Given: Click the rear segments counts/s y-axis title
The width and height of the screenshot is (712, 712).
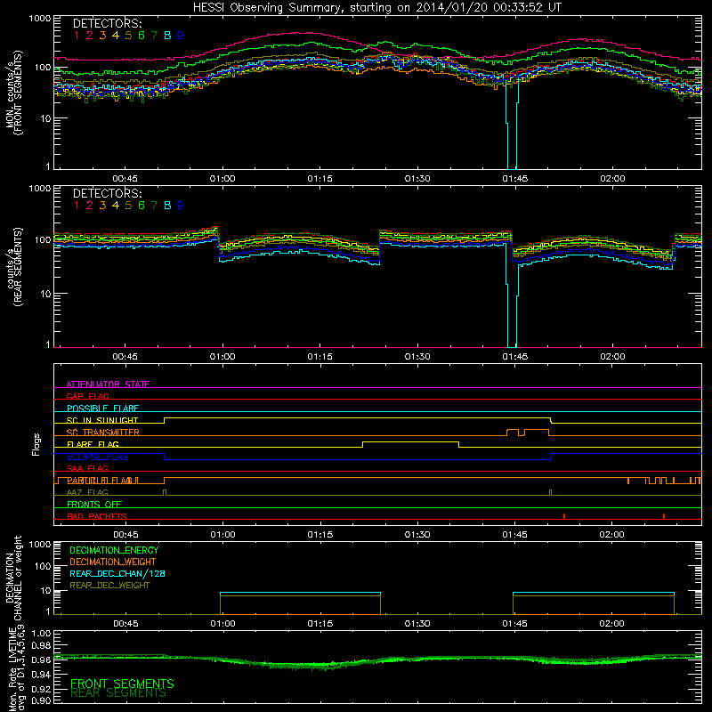Looking at the screenshot, I should 14,268.
